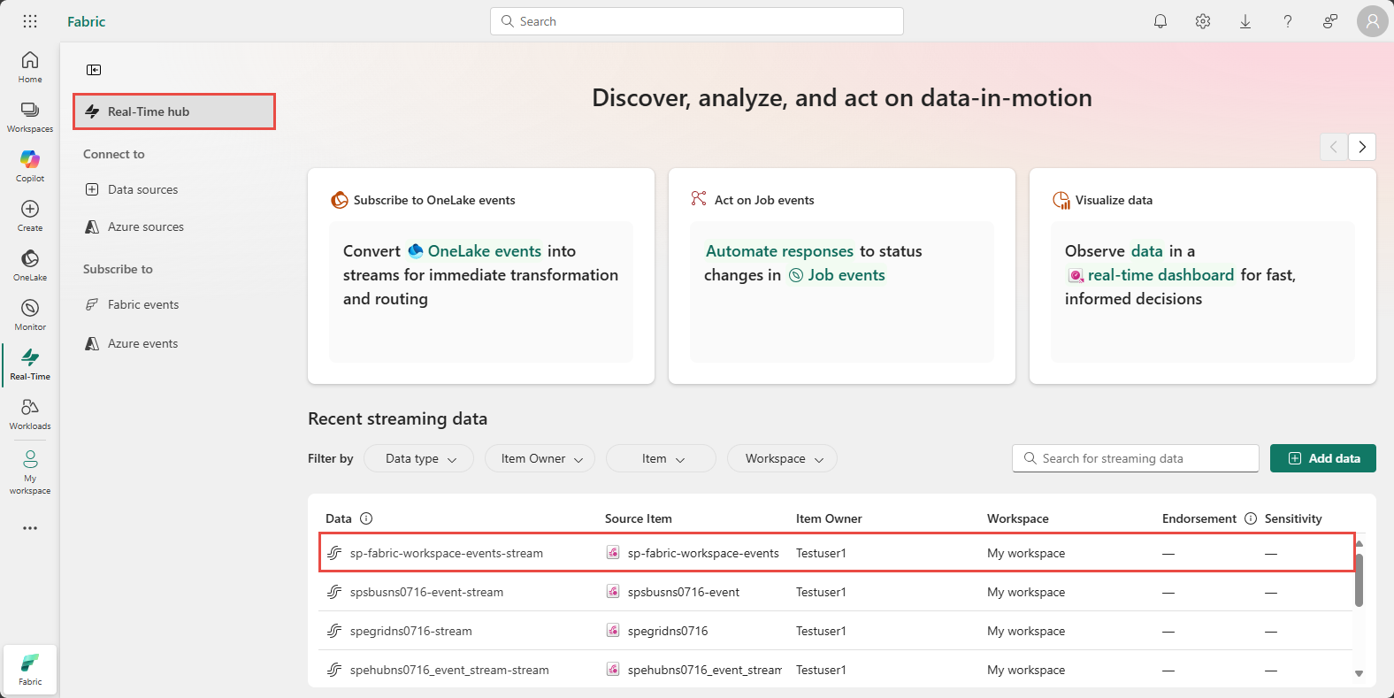Open the app launcher waffle icon
This screenshot has height=698, width=1394.
tap(30, 21)
